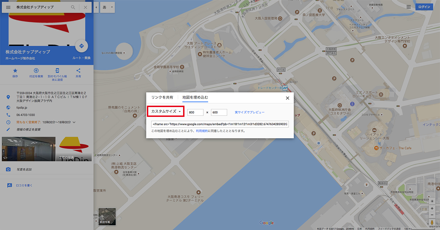Viewport: 440px width, 230px height.
Task: Open the カスタムサイズ size dropdown
Action: click(x=166, y=112)
